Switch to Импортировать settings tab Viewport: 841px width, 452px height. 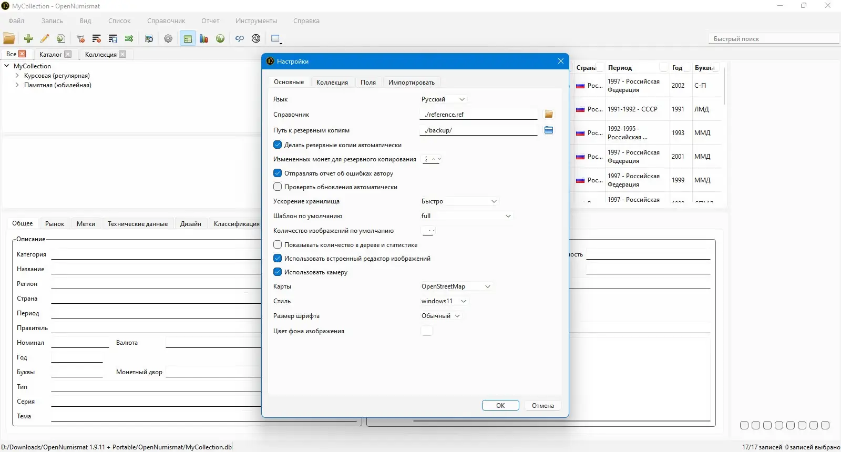412,83
